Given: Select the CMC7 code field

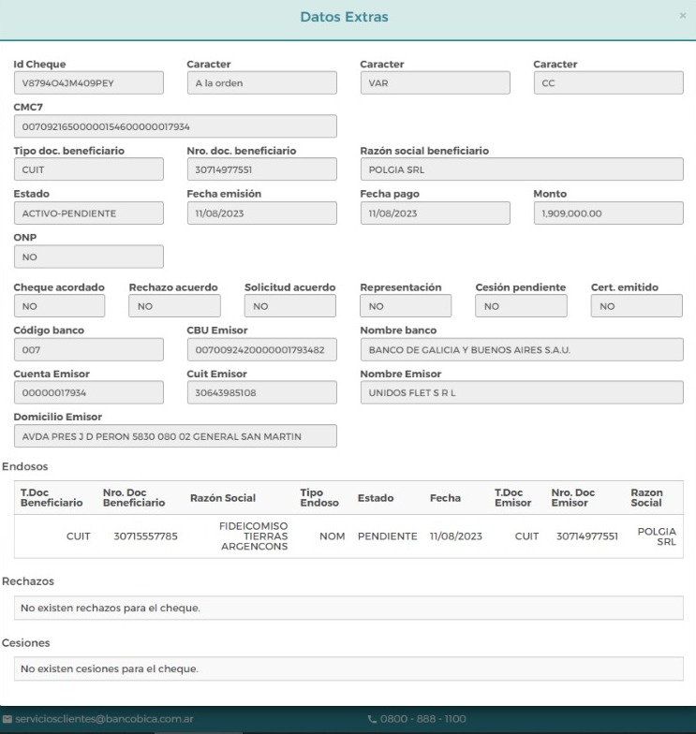Looking at the screenshot, I should point(175,126).
